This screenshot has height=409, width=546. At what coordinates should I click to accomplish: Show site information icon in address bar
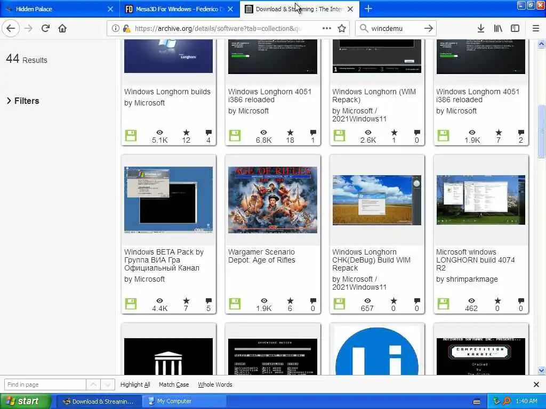pyautogui.click(x=115, y=29)
